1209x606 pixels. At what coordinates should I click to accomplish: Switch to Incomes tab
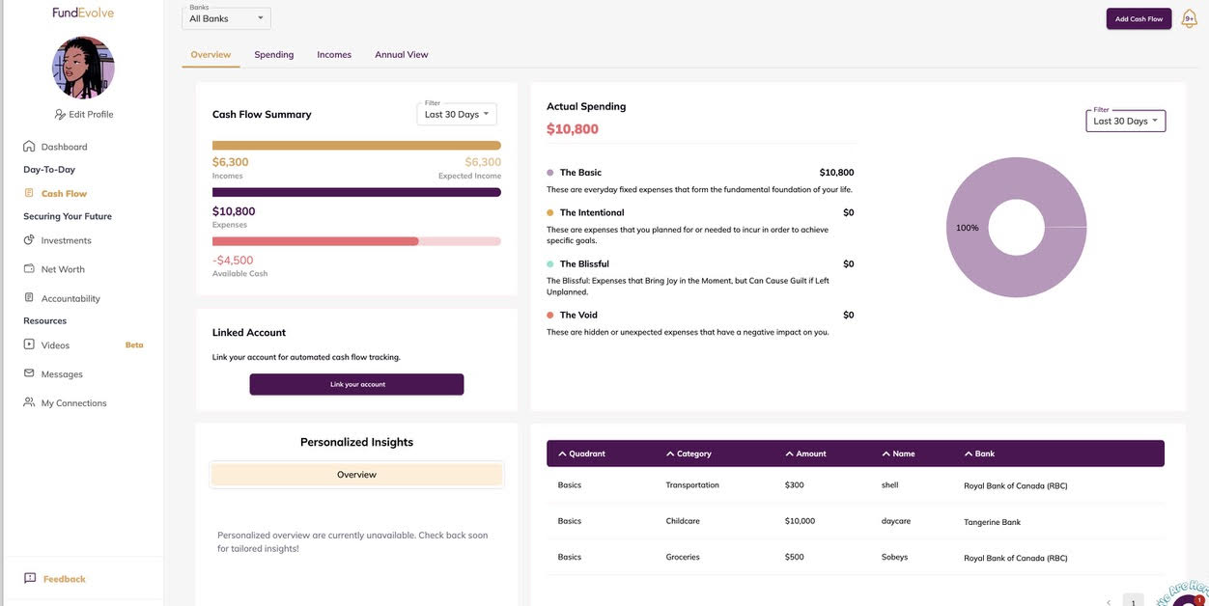coord(334,55)
